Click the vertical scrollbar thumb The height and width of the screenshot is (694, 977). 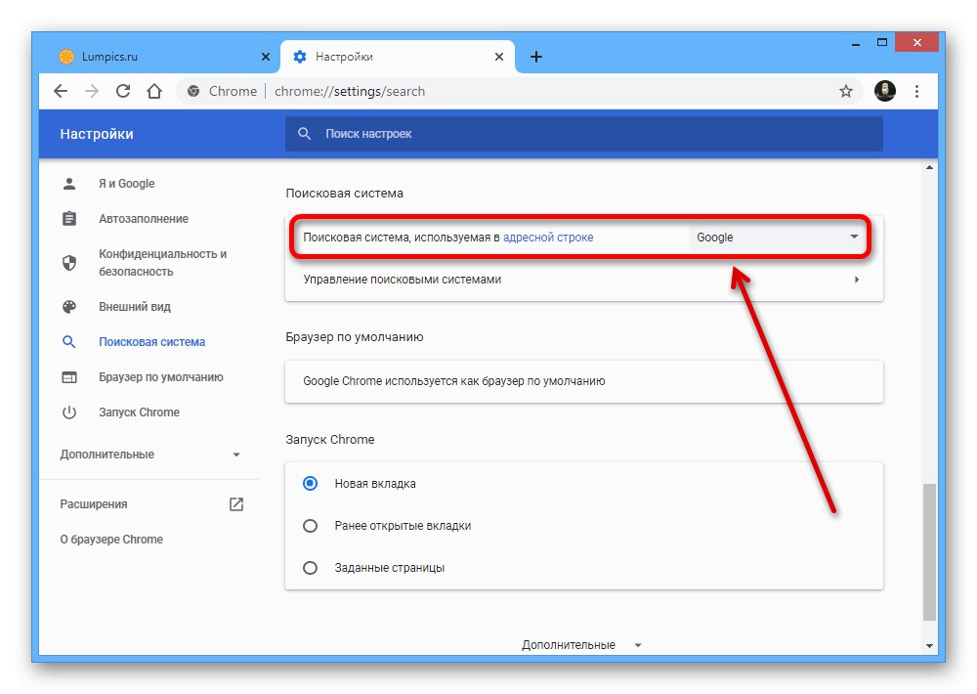pyautogui.click(x=929, y=552)
